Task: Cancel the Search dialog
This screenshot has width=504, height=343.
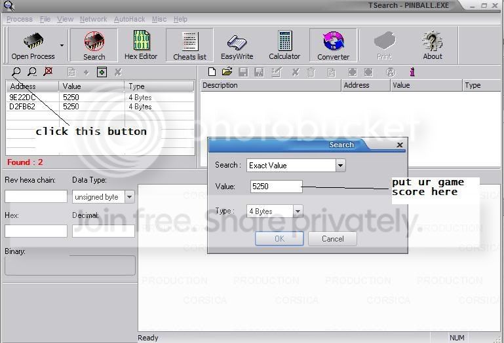Action: coord(333,239)
